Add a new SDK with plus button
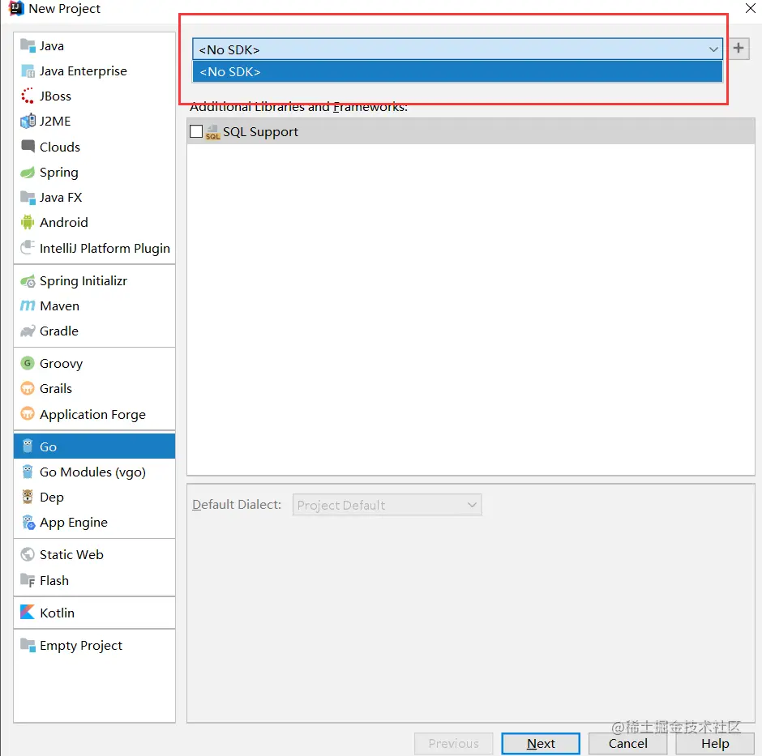This screenshot has width=762, height=756. click(x=738, y=48)
